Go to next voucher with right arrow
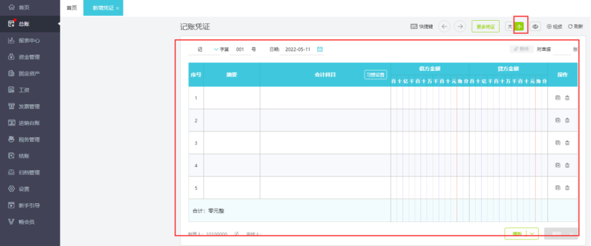Viewport: 591px width, 246px height. point(460,27)
